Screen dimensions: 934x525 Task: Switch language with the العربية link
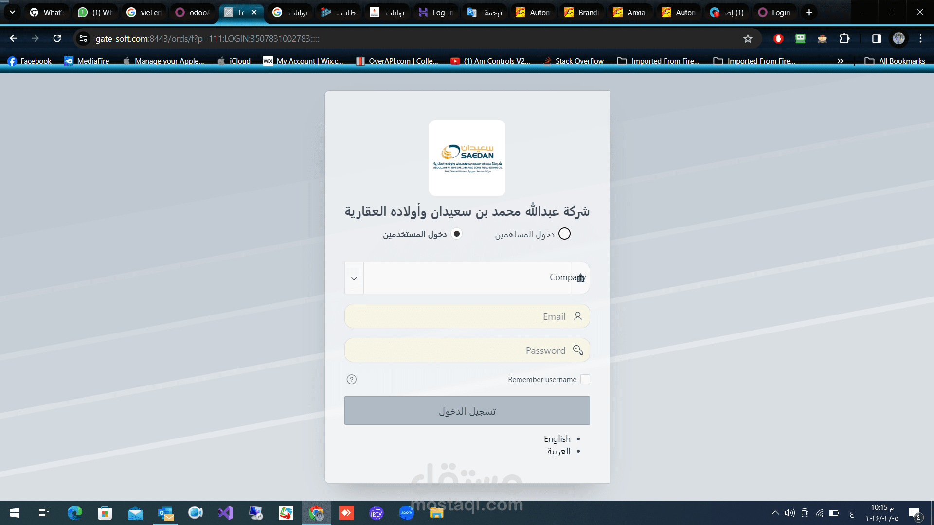pyautogui.click(x=559, y=451)
